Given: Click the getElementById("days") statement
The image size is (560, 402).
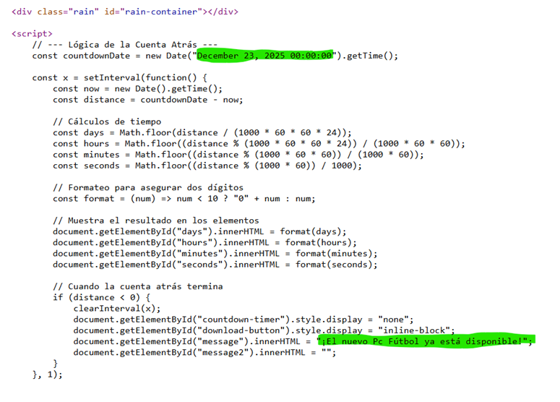Looking at the screenshot, I should 199,231.
